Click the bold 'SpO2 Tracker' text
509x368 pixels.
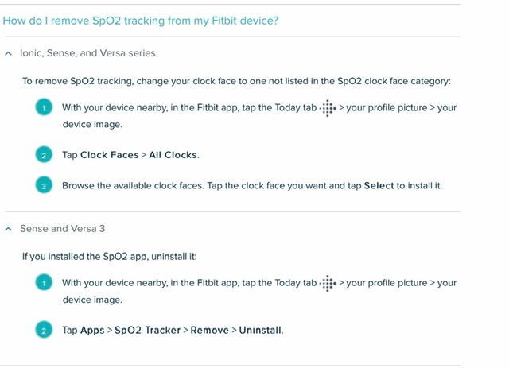[147, 331]
